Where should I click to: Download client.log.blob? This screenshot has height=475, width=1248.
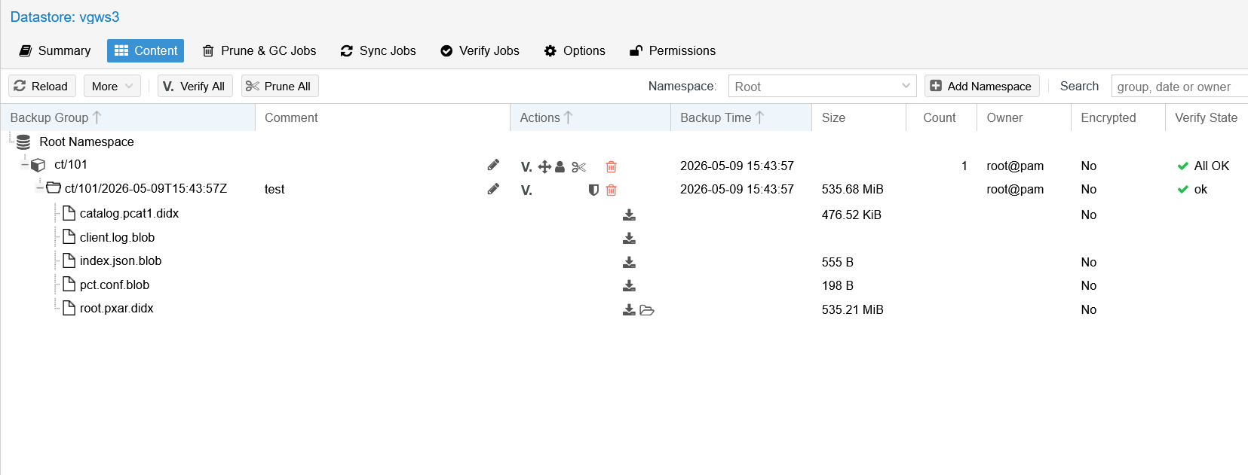[629, 239]
